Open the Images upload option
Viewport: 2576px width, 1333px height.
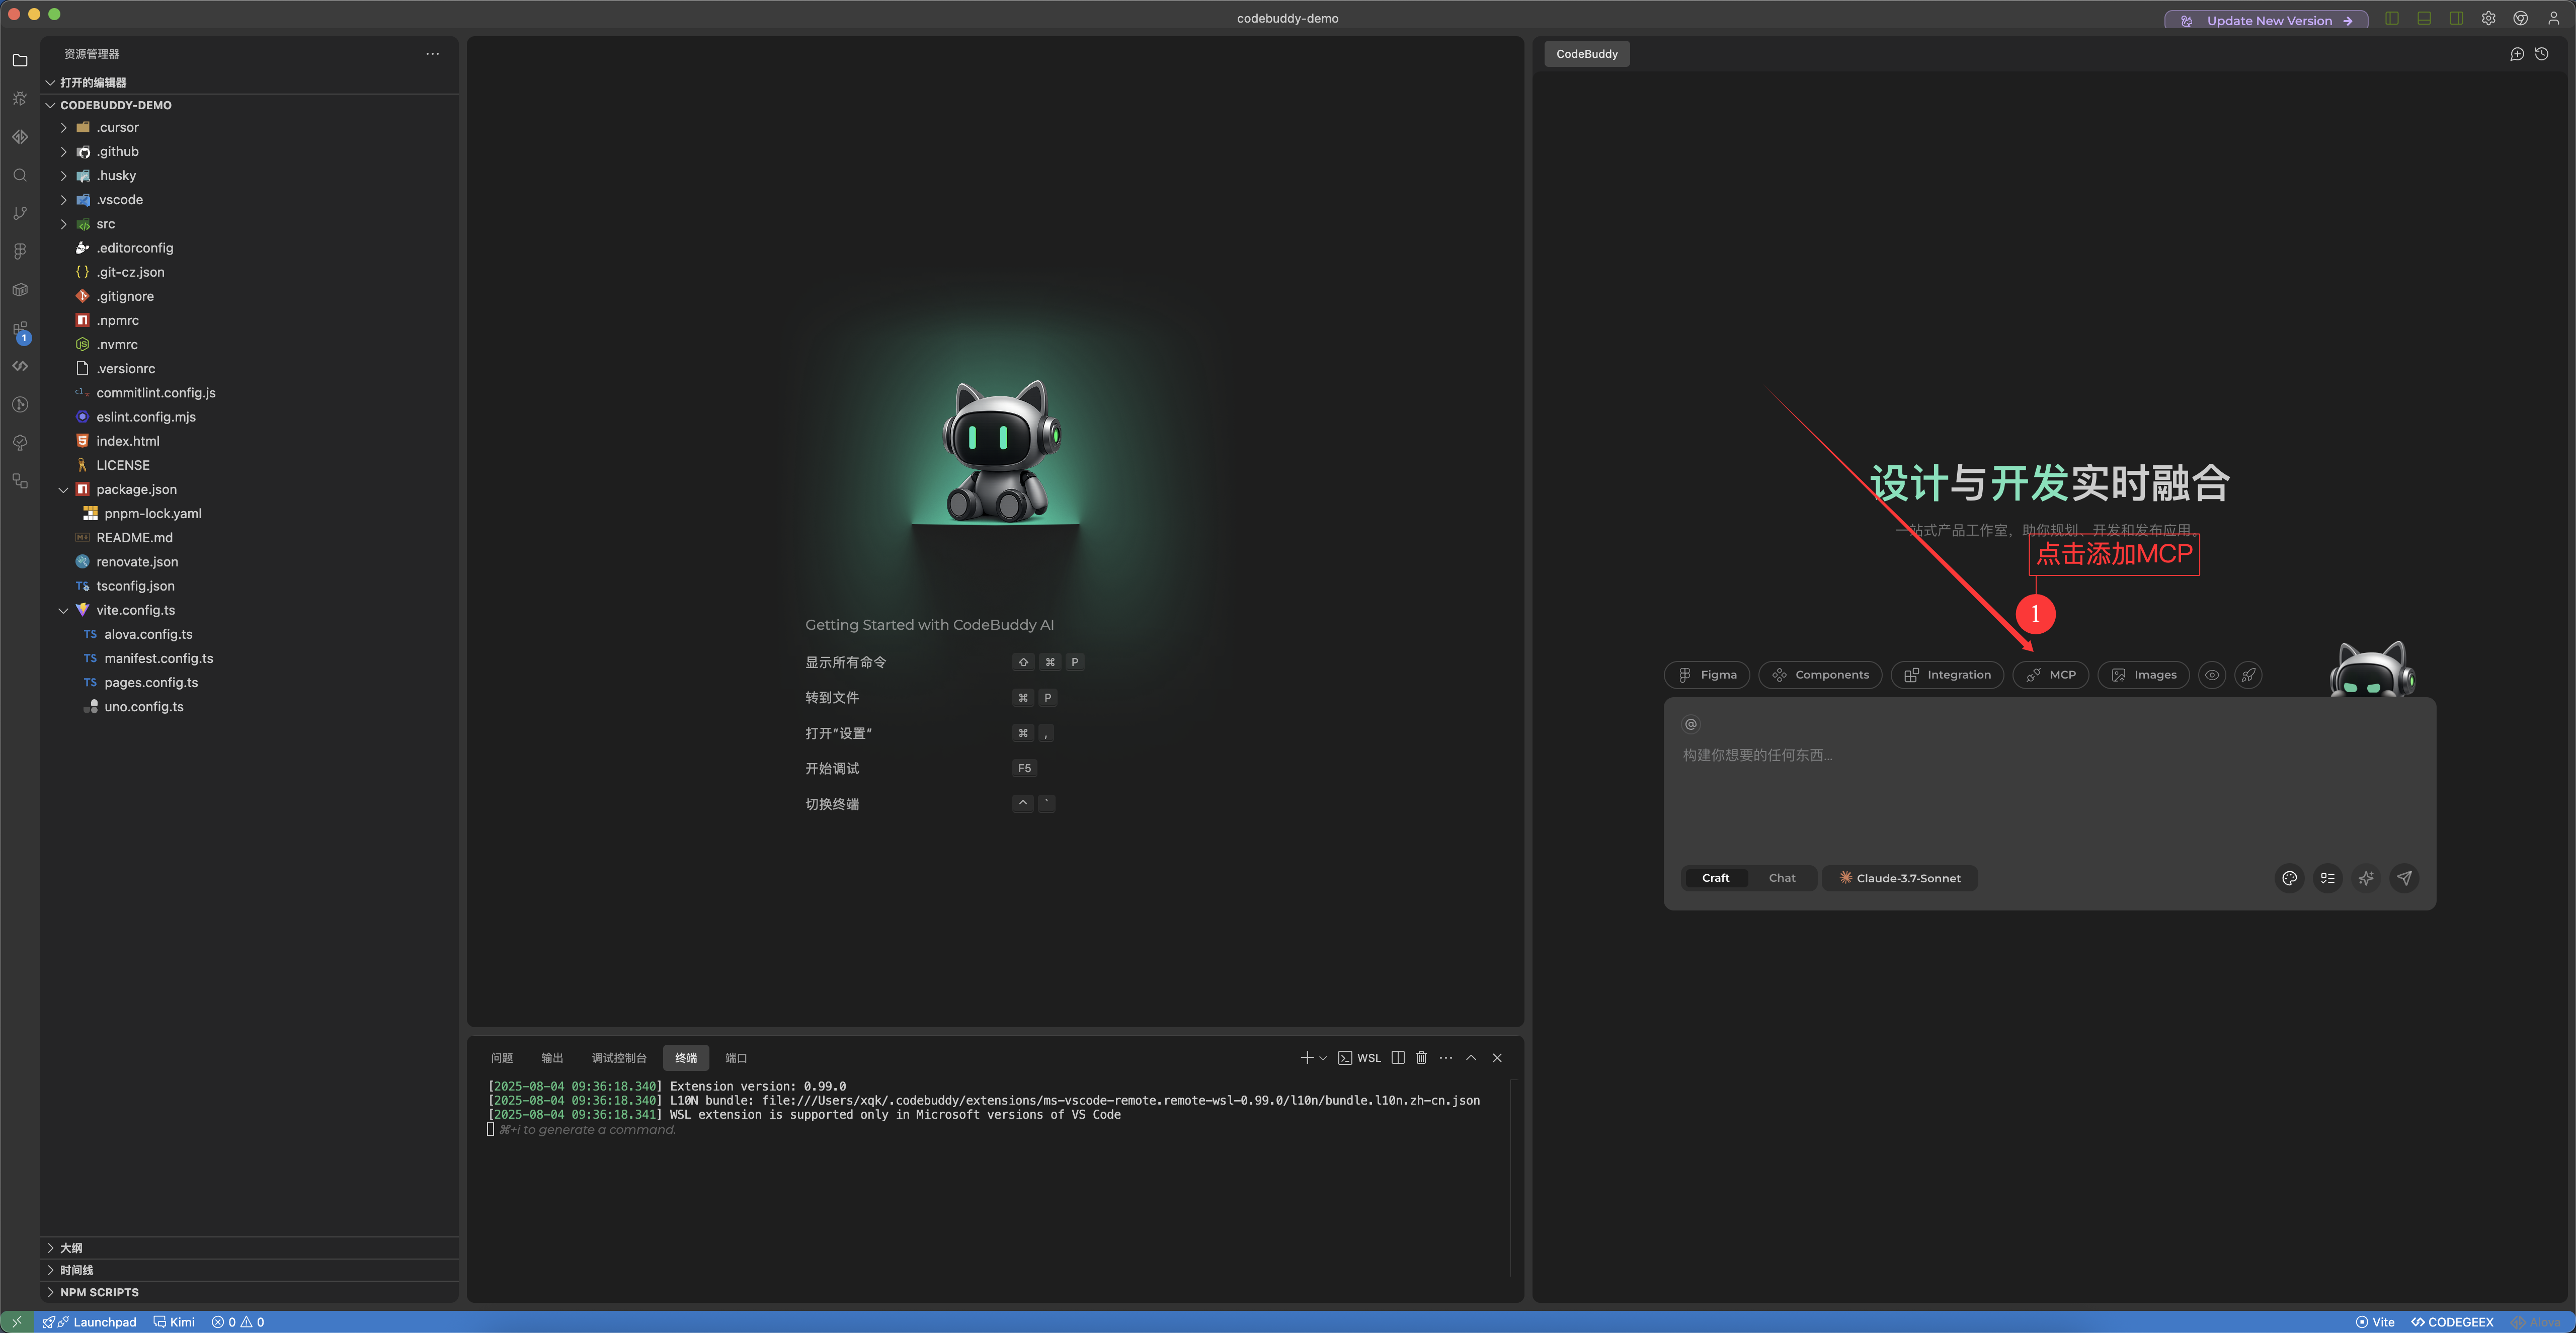[2143, 675]
